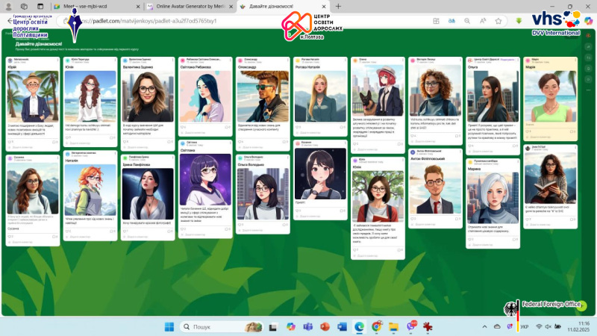The image size is (597, 336).
Task: Click the Edge browser icon in taskbar
Action: click(x=359, y=327)
